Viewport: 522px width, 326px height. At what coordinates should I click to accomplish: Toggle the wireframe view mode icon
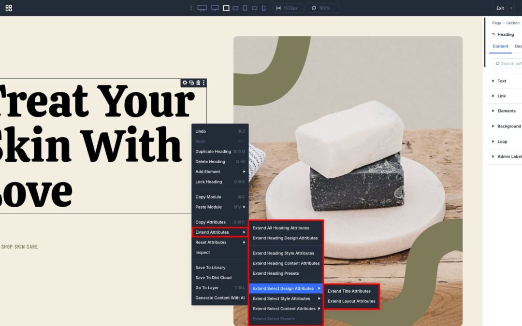(x=225, y=8)
